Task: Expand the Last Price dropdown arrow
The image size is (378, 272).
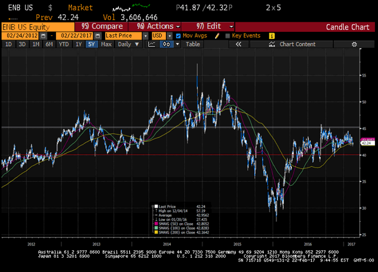Action: tap(145, 36)
